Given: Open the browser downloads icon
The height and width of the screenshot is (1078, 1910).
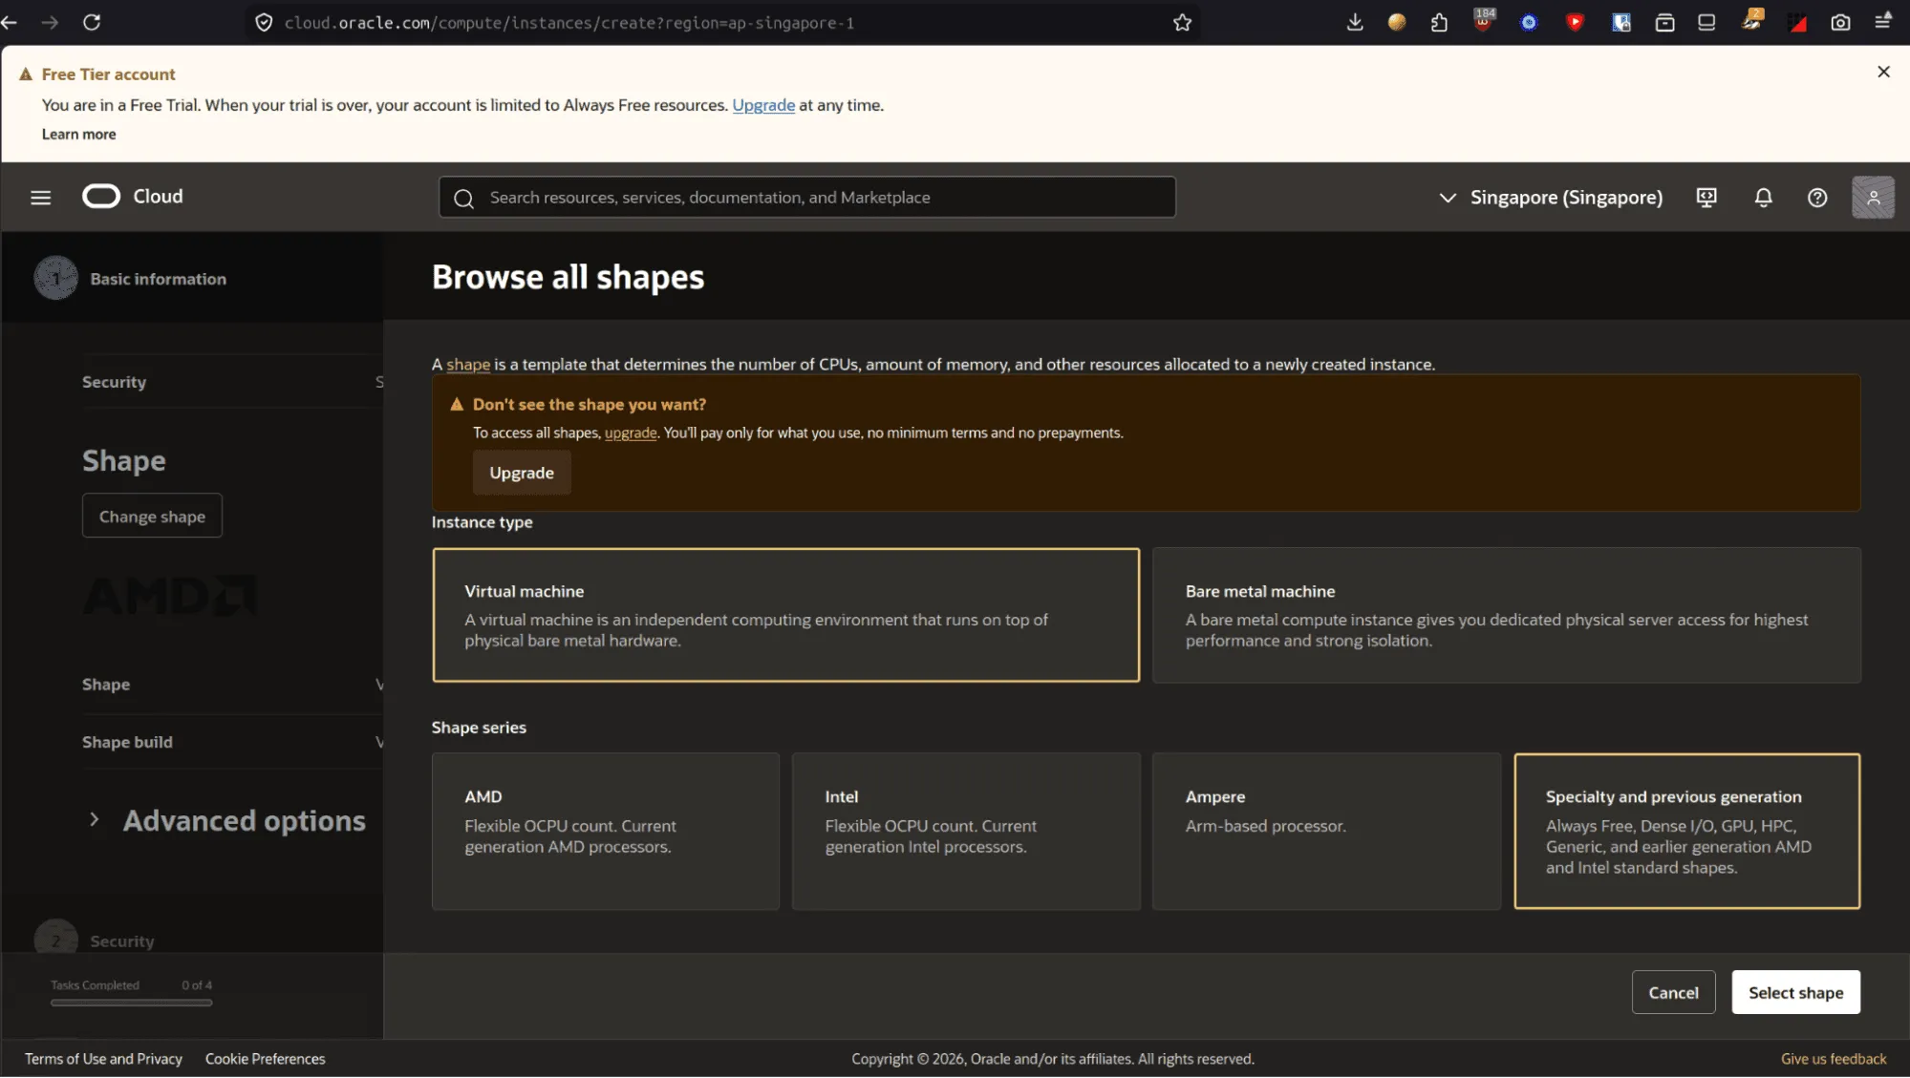Looking at the screenshot, I should (1355, 22).
